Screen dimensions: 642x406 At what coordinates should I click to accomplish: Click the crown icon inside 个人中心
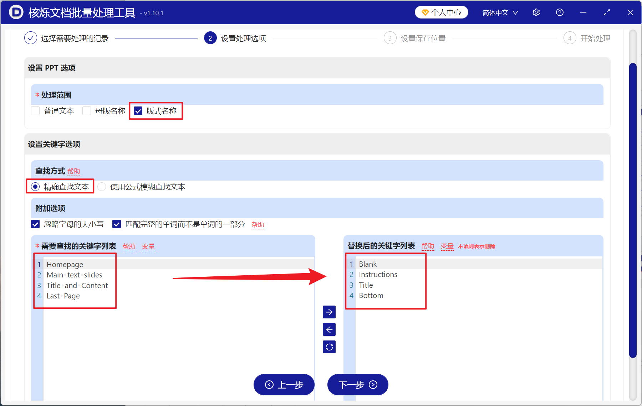tap(425, 12)
